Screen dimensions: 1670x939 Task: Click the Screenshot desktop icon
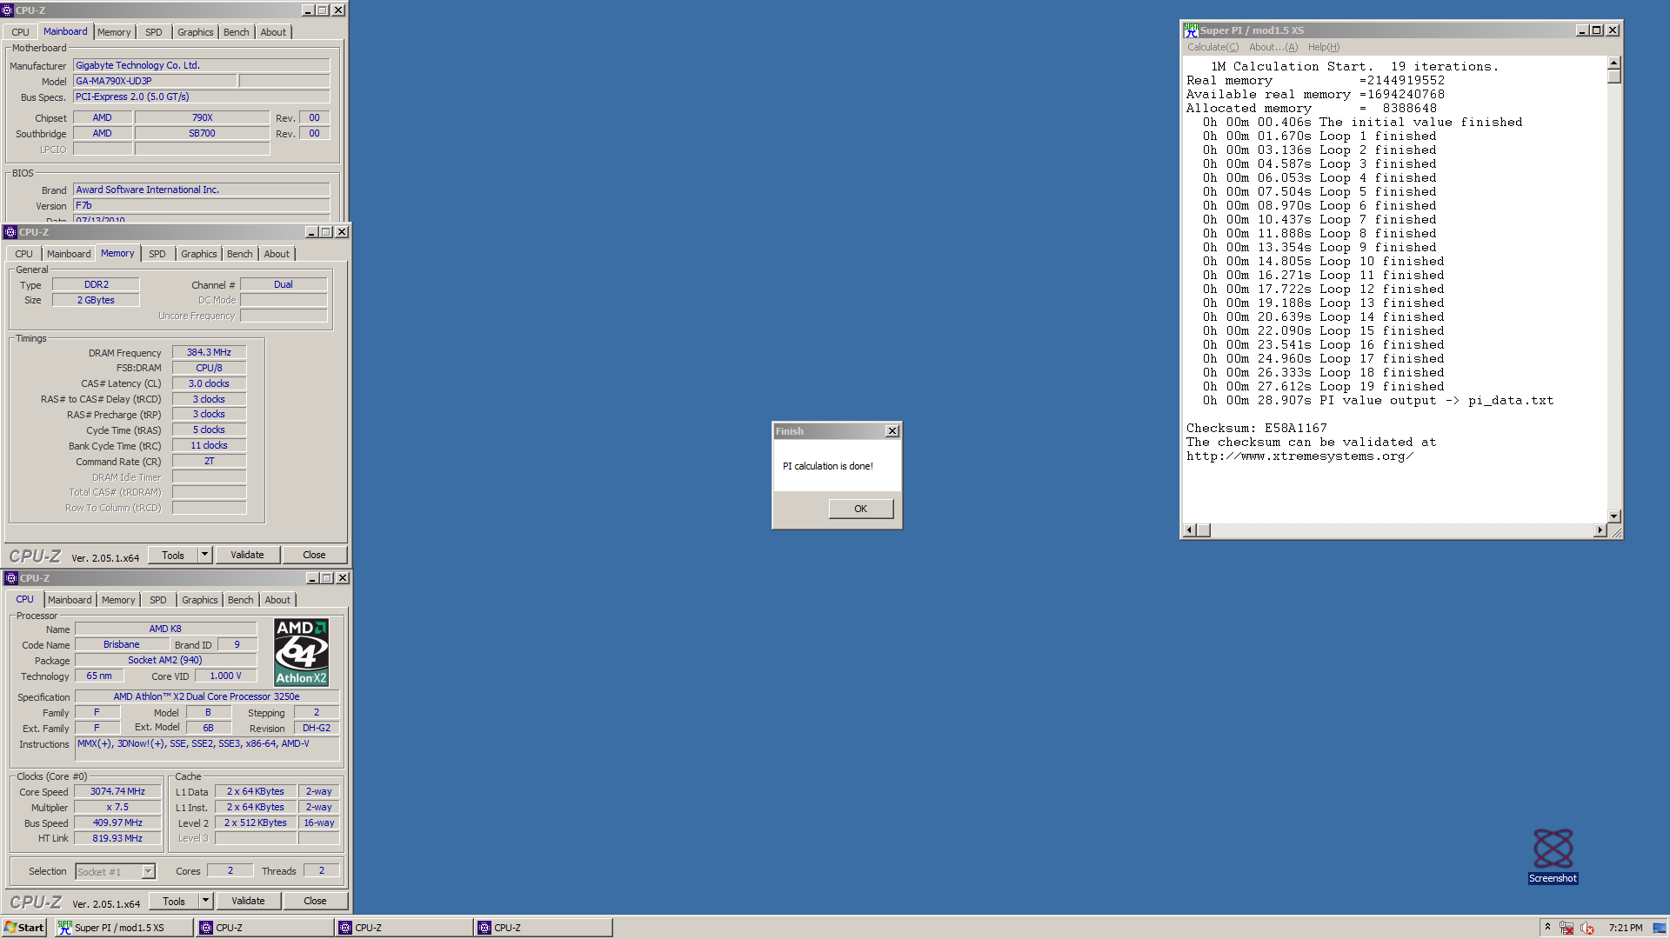tap(1553, 856)
